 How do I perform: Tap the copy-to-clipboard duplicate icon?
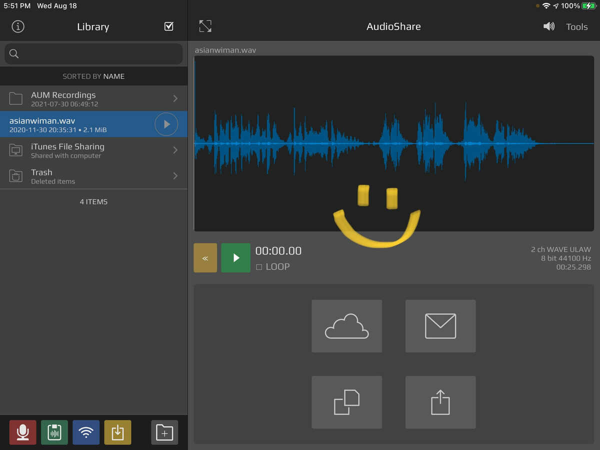pos(346,402)
